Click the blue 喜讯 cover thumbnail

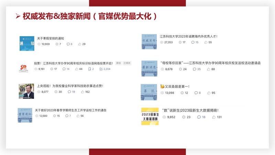click(149, 92)
